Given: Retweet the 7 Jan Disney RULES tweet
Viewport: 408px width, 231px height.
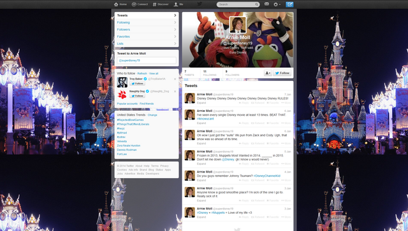Looking at the screenshot, I should [x=258, y=103].
